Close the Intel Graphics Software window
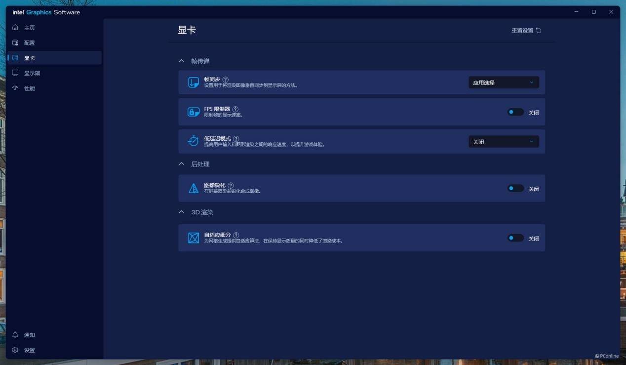The height and width of the screenshot is (365, 626). [611, 12]
